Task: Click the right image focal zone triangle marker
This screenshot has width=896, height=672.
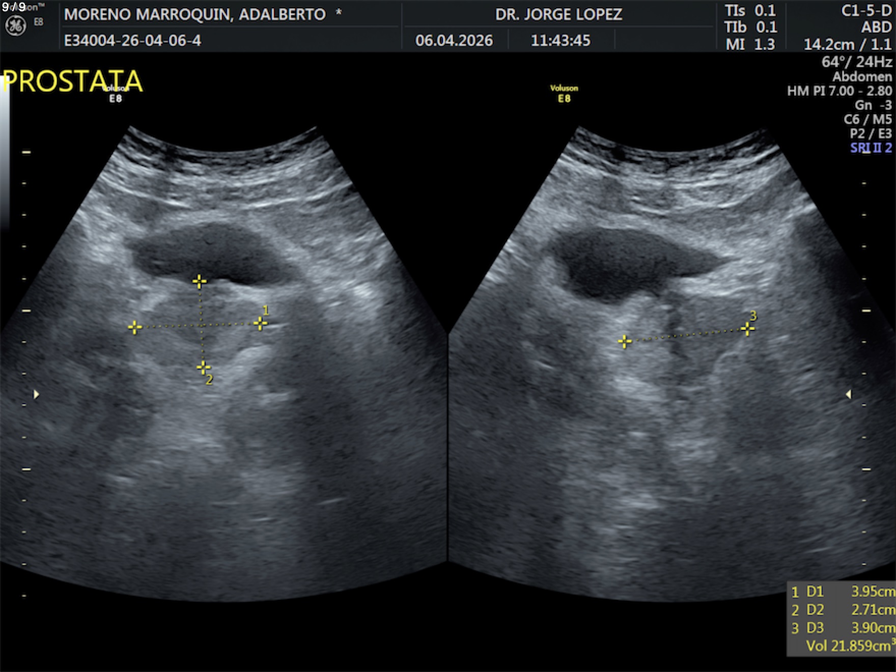Action: (x=848, y=394)
